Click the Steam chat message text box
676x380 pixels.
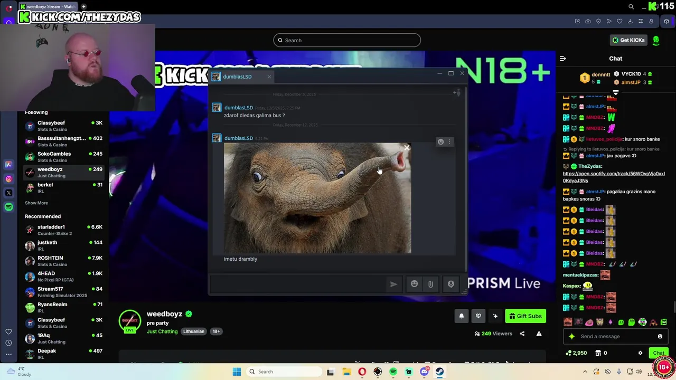(x=298, y=284)
